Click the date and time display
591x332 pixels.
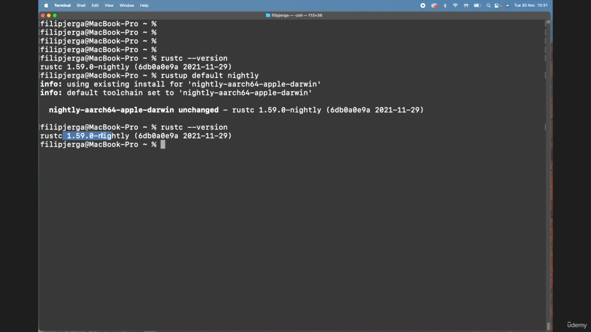click(x=531, y=6)
